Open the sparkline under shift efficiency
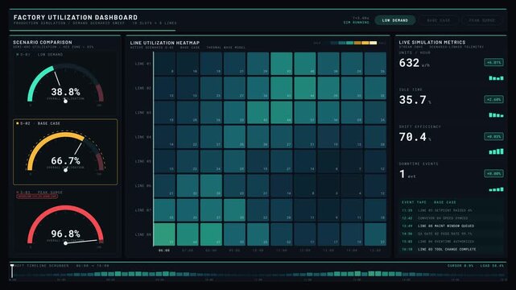Screen dimensions: 516x290 pyautogui.click(x=496, y=151)
